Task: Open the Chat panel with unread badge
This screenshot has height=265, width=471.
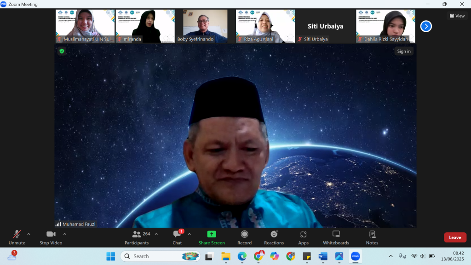Action: [177, 235]
